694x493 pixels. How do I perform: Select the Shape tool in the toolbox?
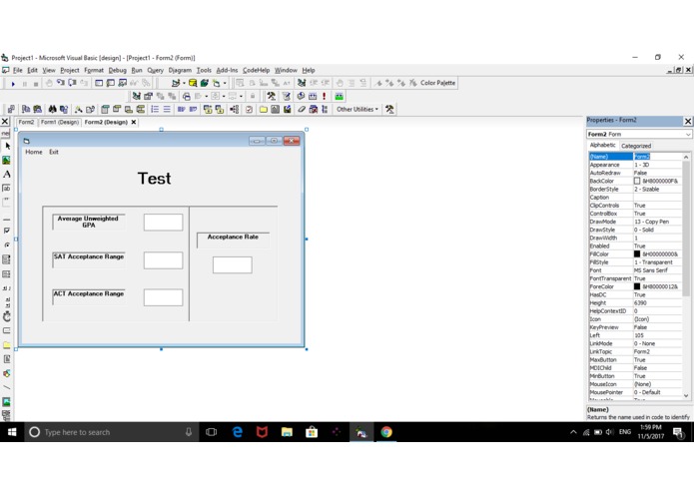point(7,373)
